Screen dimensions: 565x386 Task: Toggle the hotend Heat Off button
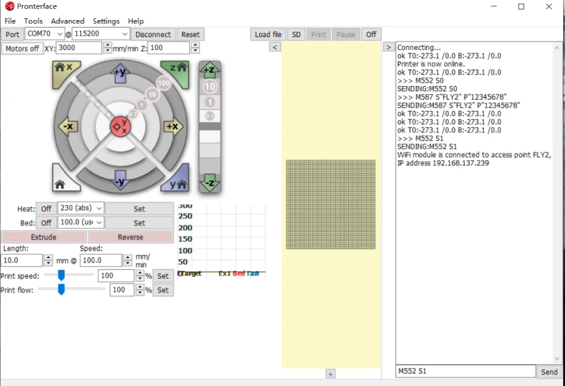pos(46,209)
